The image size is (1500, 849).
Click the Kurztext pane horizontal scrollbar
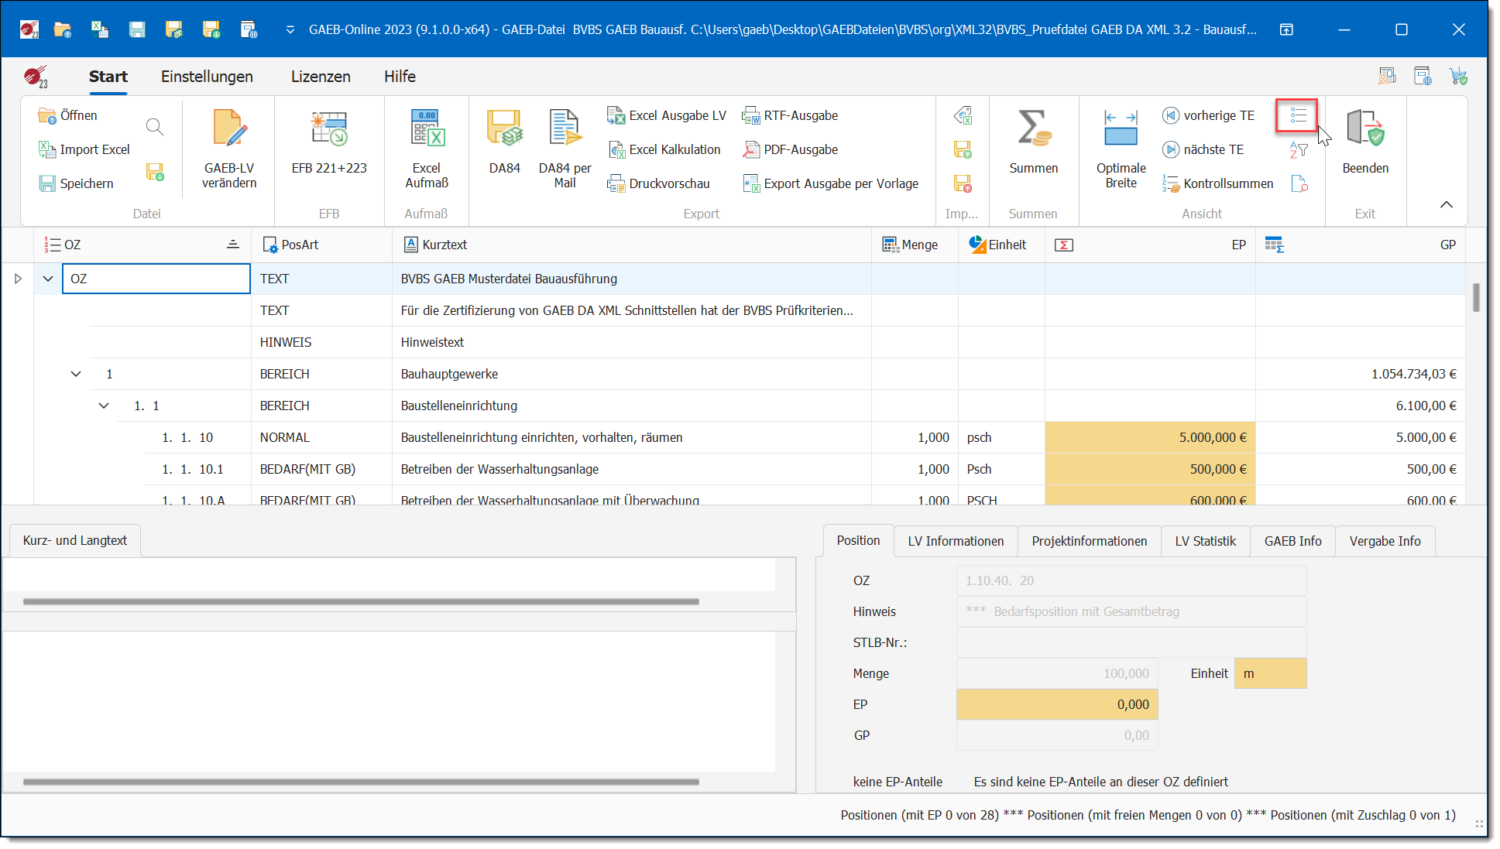coord(361,601)
